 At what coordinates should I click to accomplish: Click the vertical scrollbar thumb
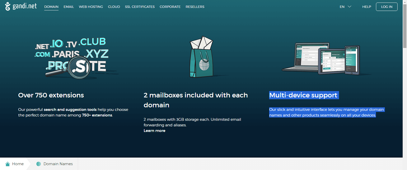(x=404, y=25)
